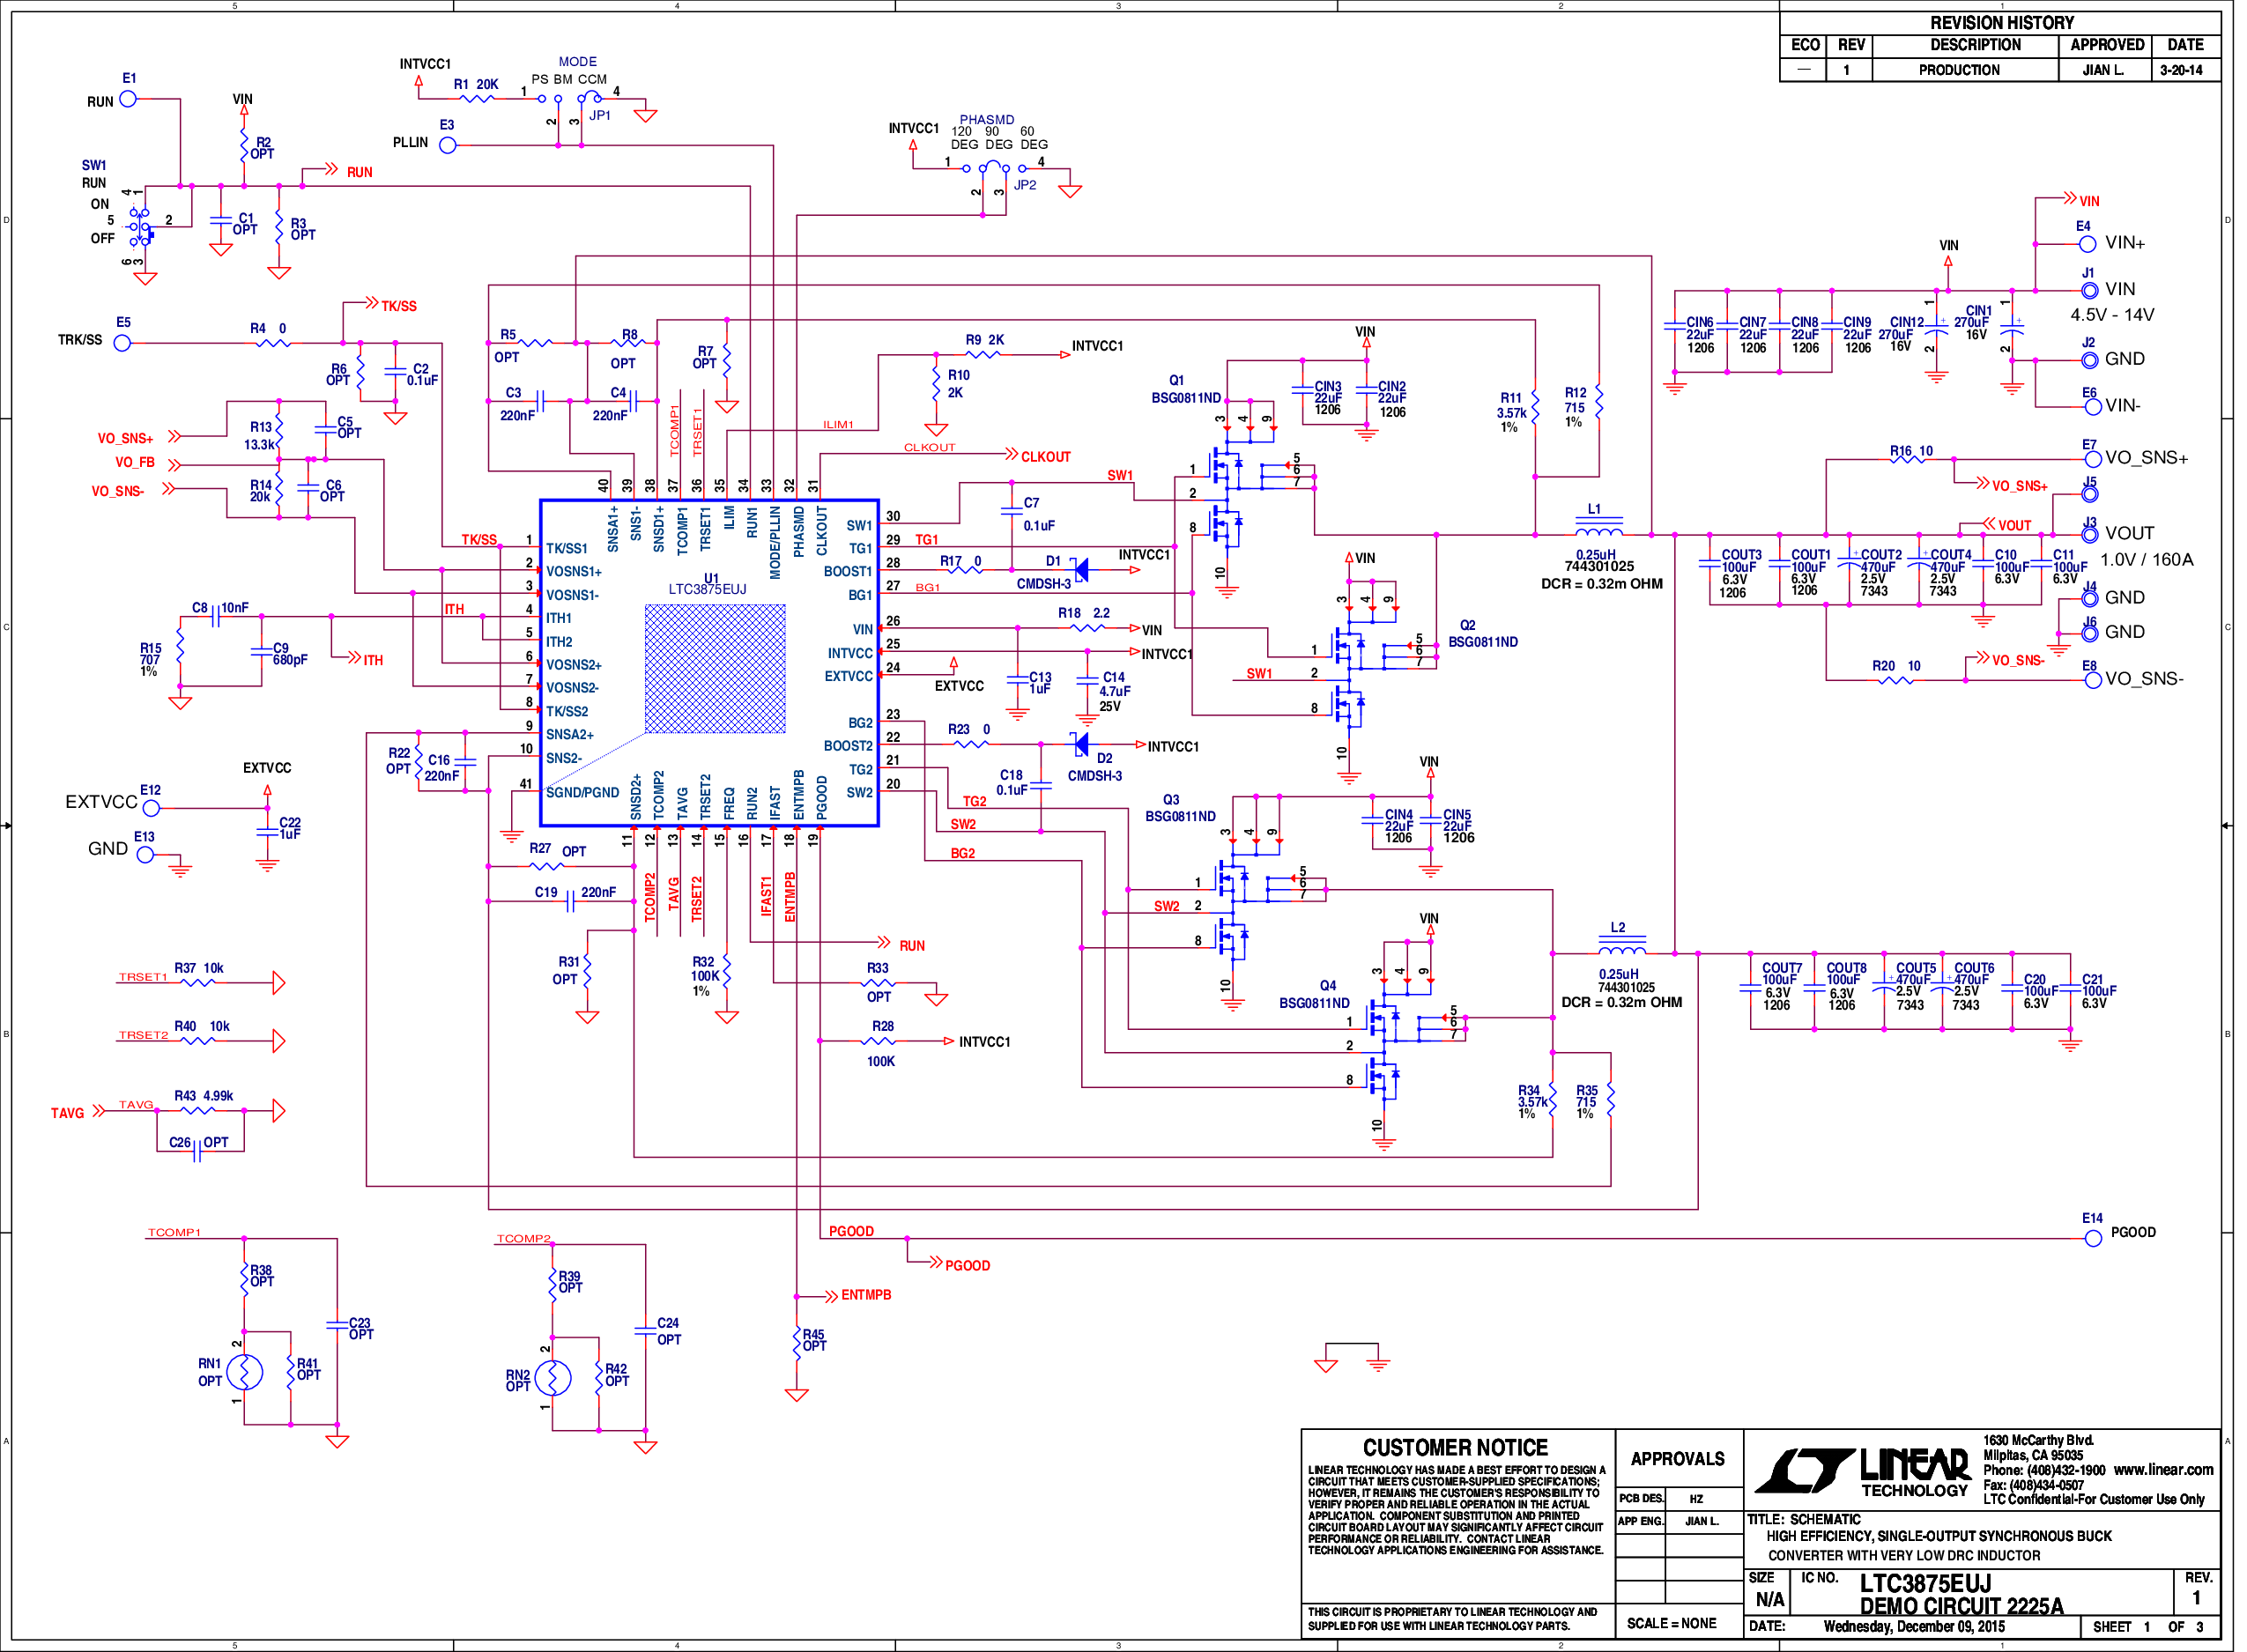Select the R9 2K resistor
Image resolution: width=2247 pixels, height=1652 pixels.
[984, 354]
